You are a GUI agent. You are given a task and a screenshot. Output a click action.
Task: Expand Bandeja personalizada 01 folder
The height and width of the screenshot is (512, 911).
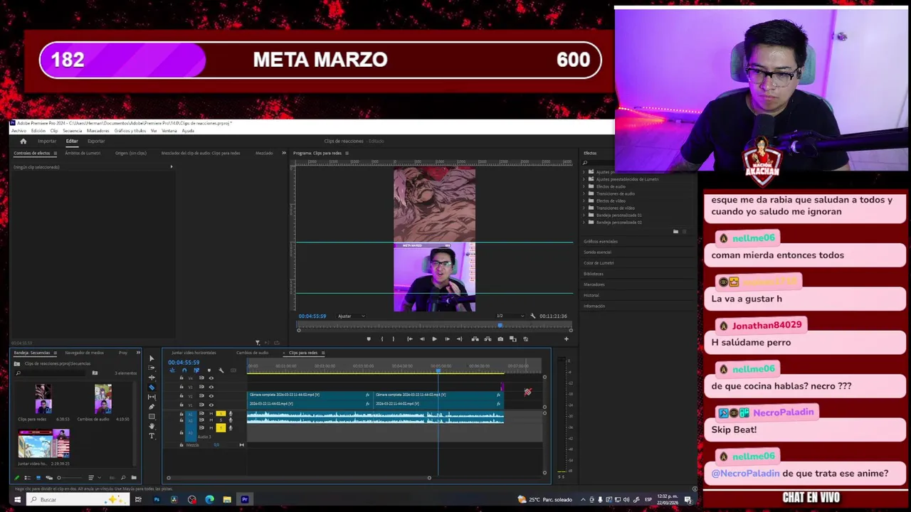(584, 215)
